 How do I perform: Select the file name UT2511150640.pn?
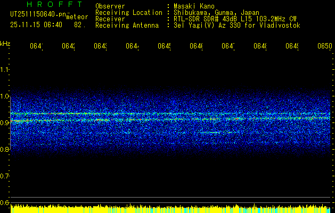(38, 14)
